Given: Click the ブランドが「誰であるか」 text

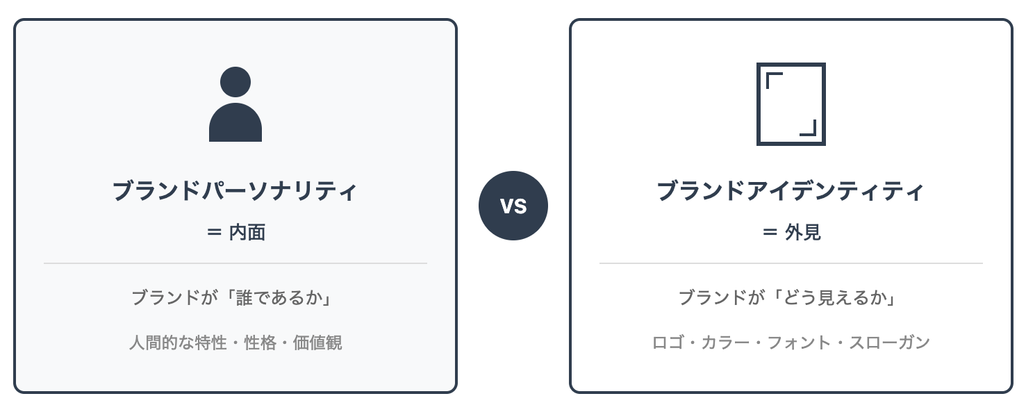Looking at the screenshot, I should [x=235, y=297].
